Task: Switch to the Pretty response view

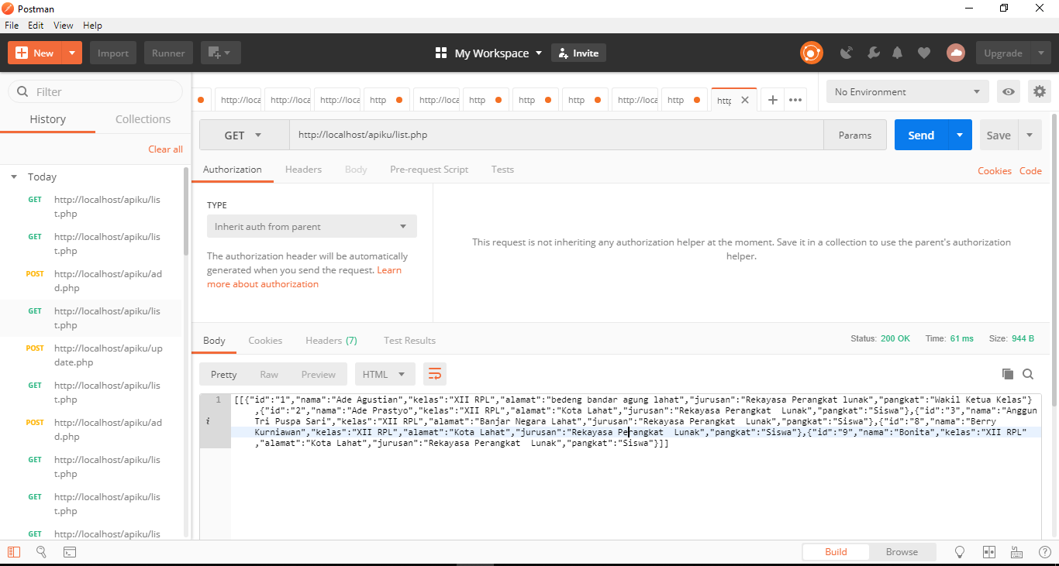Action: coord(223,374)
